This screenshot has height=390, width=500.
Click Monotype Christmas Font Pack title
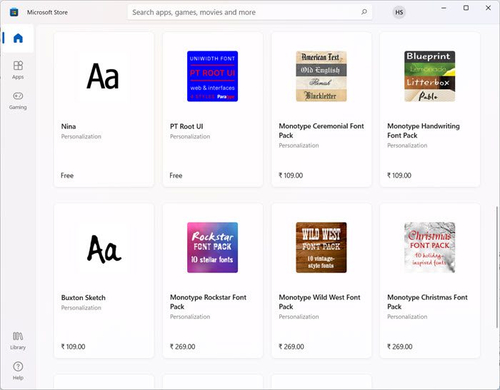click(x=427, y=302)
